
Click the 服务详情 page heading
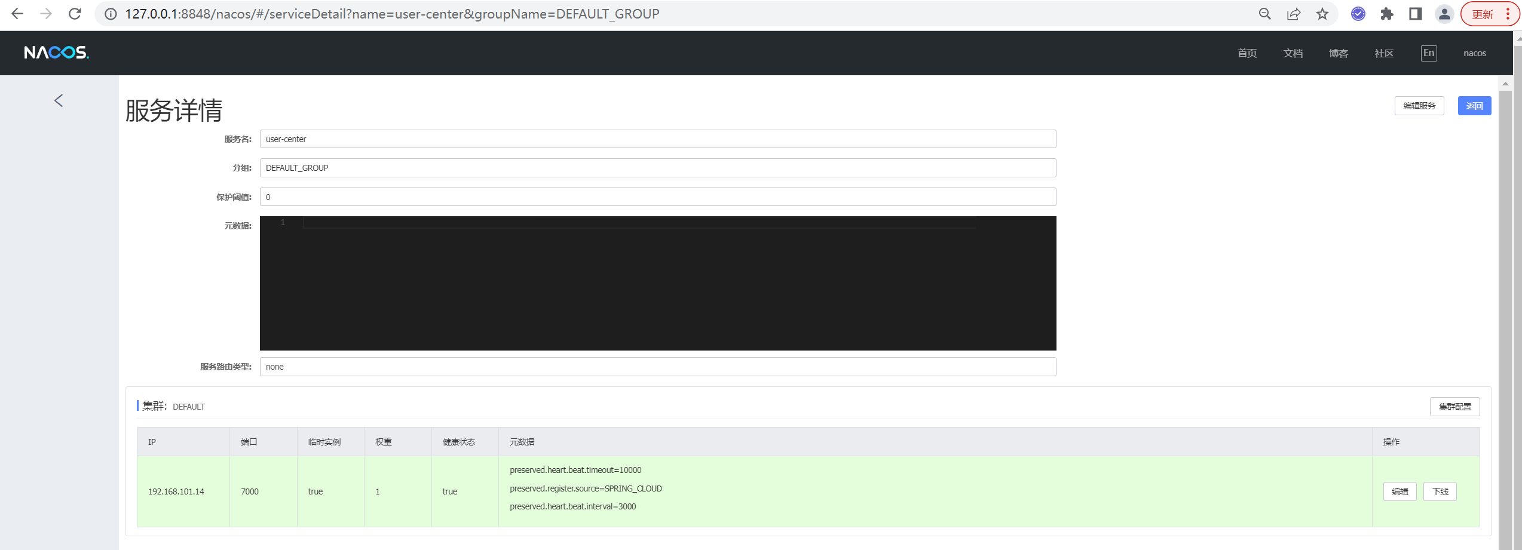(174, 110)
